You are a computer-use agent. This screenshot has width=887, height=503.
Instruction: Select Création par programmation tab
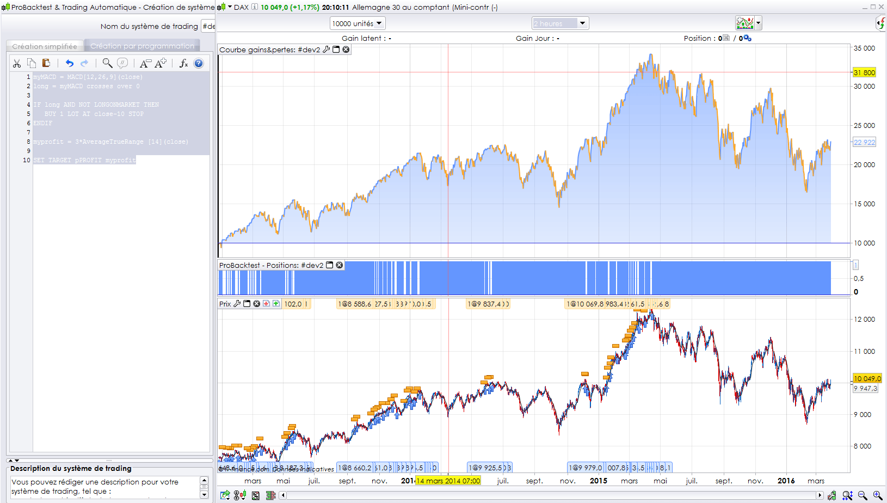point(142,46)
